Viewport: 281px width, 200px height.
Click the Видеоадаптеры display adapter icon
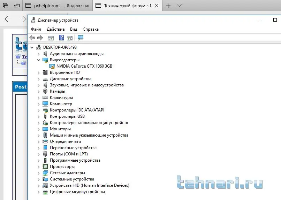[45, 60]
